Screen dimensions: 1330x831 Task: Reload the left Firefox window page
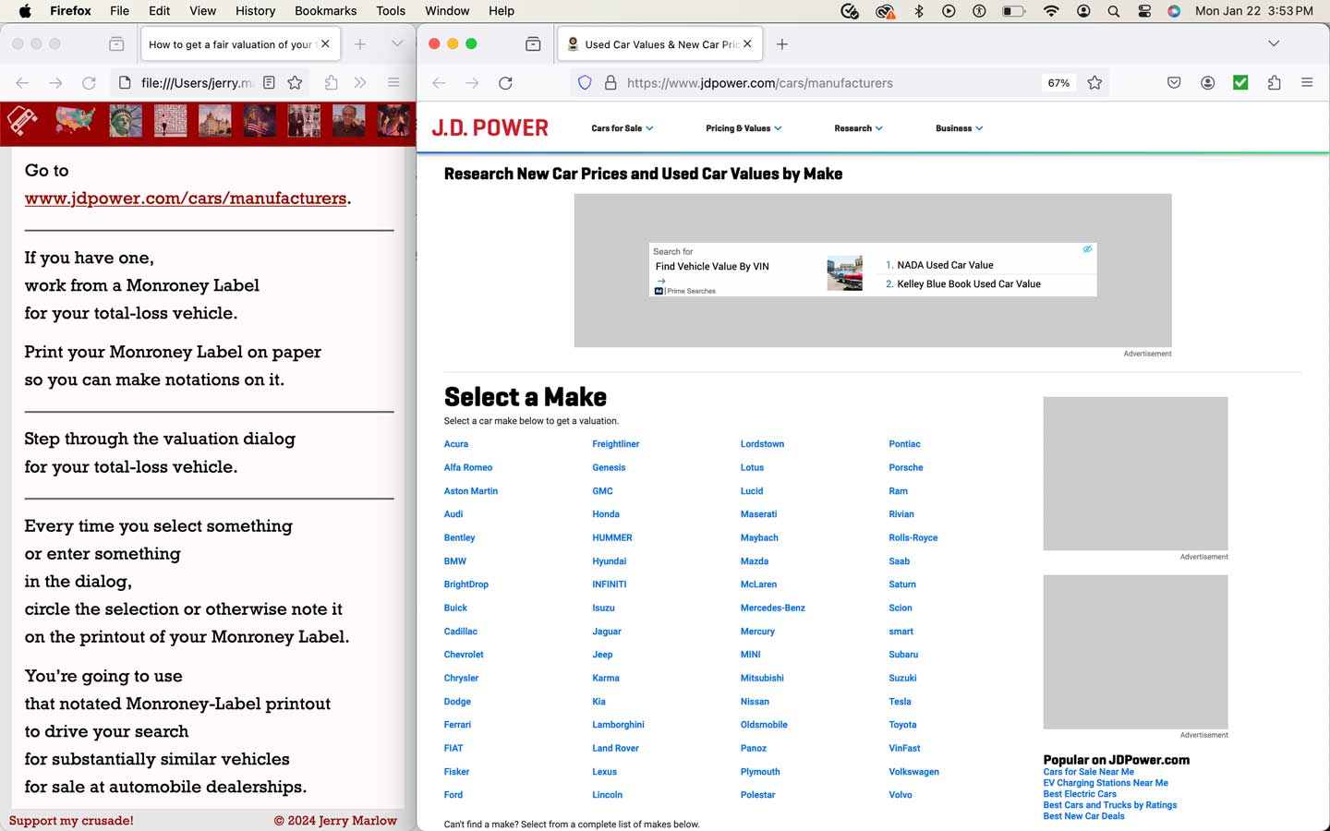(89, 83)
